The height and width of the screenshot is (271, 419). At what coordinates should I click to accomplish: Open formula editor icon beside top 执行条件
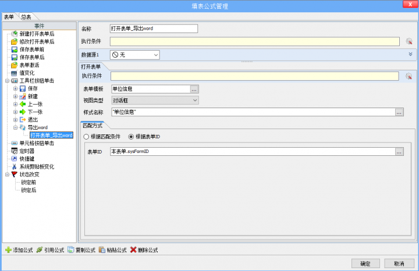tap(409, 41)
